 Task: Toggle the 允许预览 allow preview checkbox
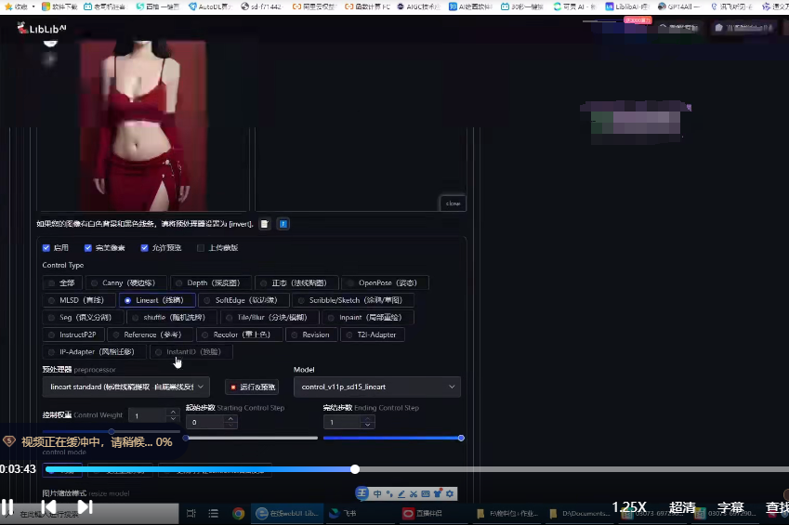point(144,248)
